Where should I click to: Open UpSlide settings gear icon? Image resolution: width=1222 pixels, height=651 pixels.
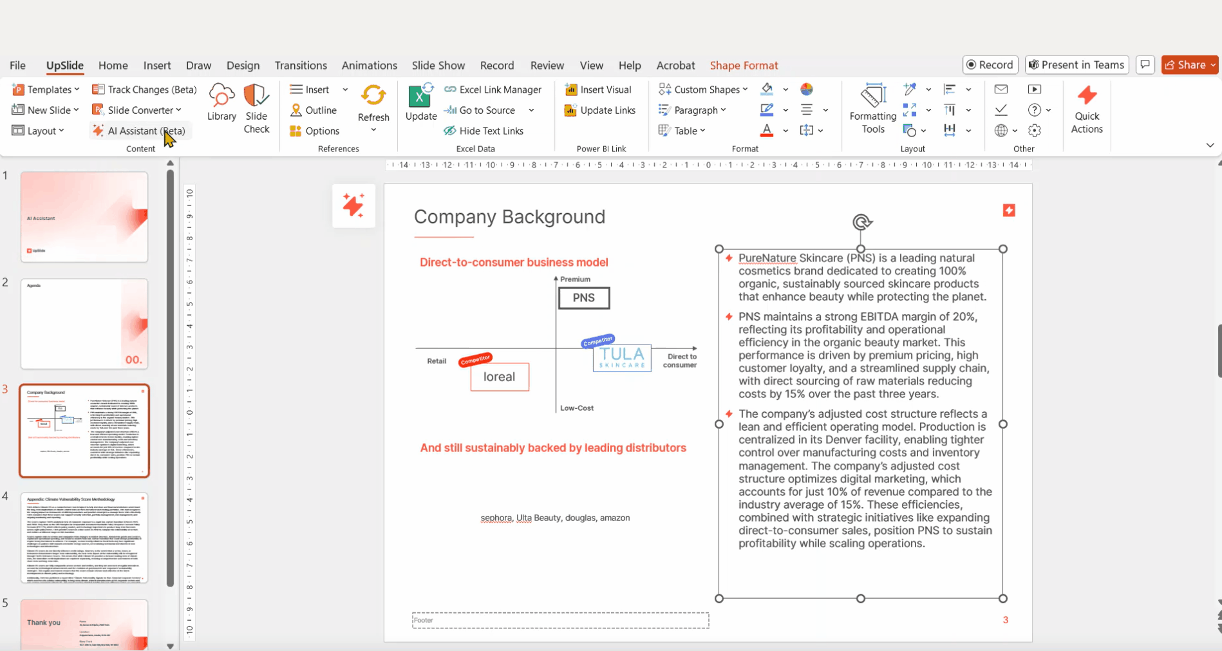(x=1035, y=130)
